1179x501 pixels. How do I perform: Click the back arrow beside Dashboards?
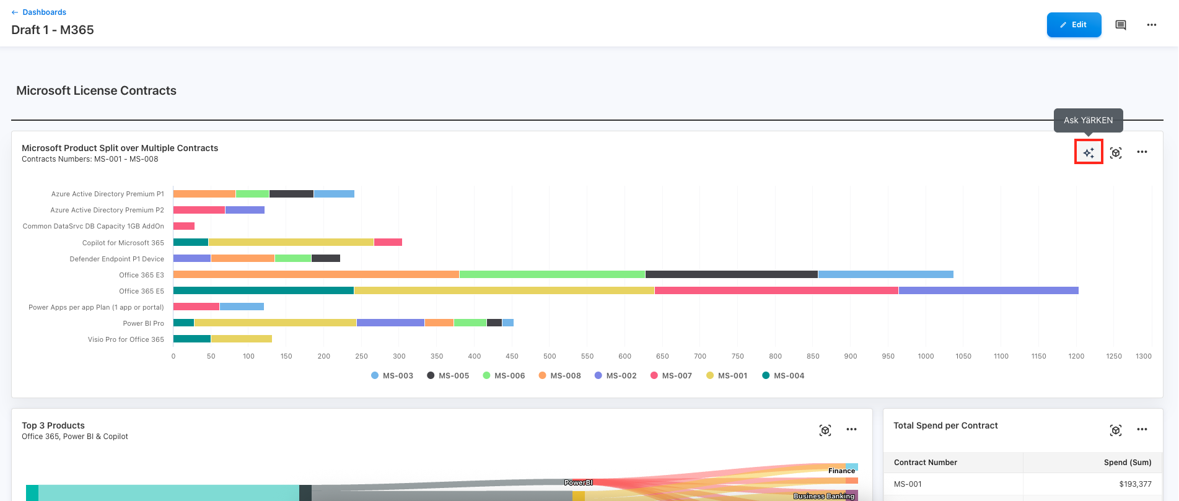(15, 12)
